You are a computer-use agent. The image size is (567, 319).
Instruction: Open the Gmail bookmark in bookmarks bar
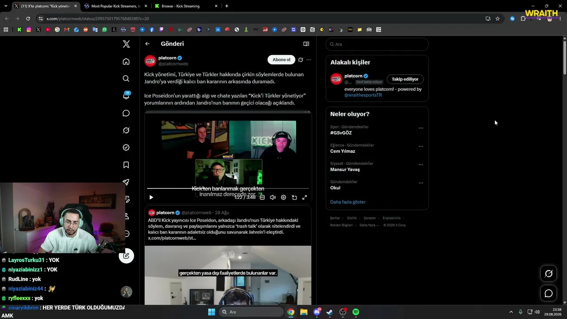(x=66, y=30)
